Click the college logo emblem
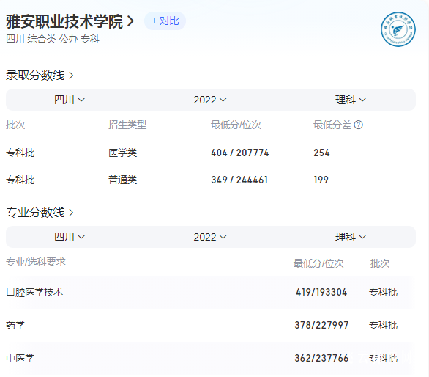Screen dimensions: 429x377 [398, 29]
